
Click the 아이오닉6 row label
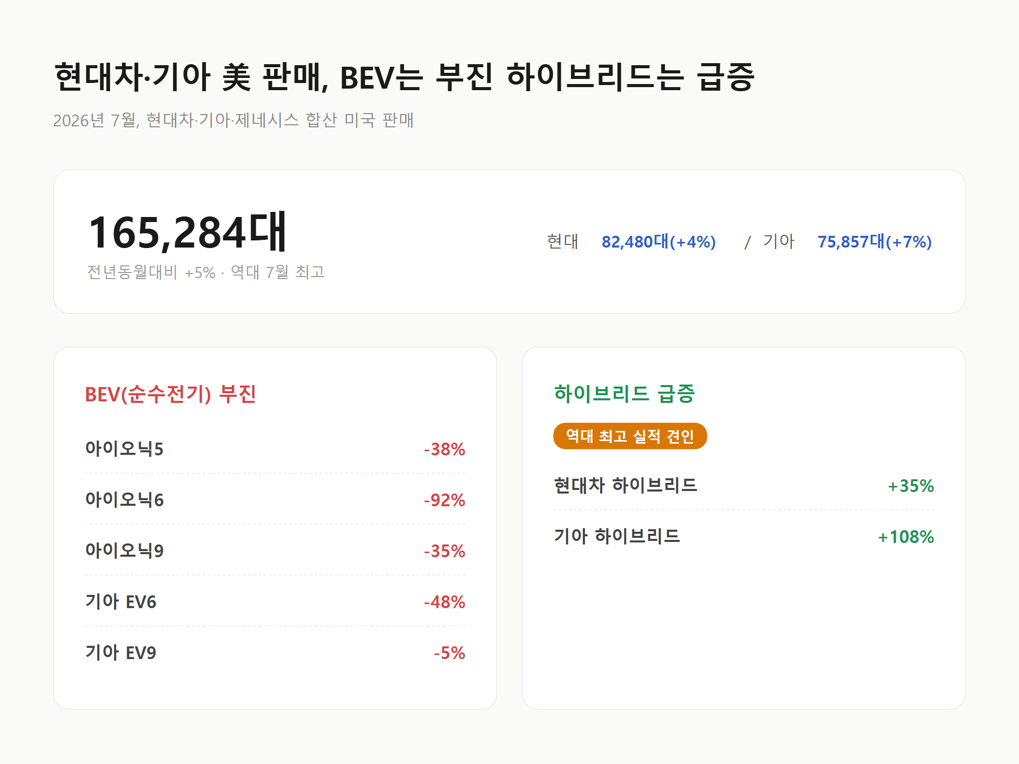point(124,500)
